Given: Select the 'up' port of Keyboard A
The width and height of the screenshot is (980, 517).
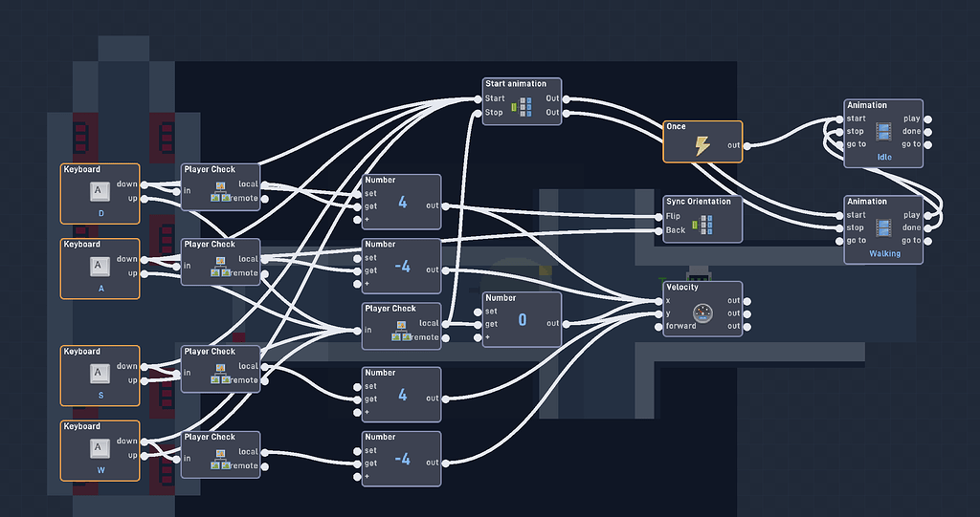Looking at the screenshot, I should [145, 274].
